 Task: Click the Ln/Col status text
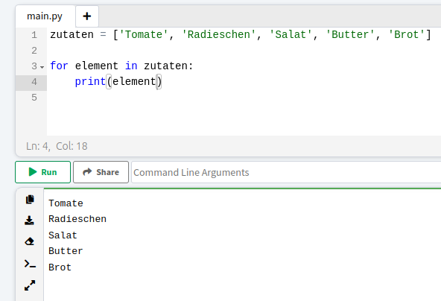tap(57, 146)
